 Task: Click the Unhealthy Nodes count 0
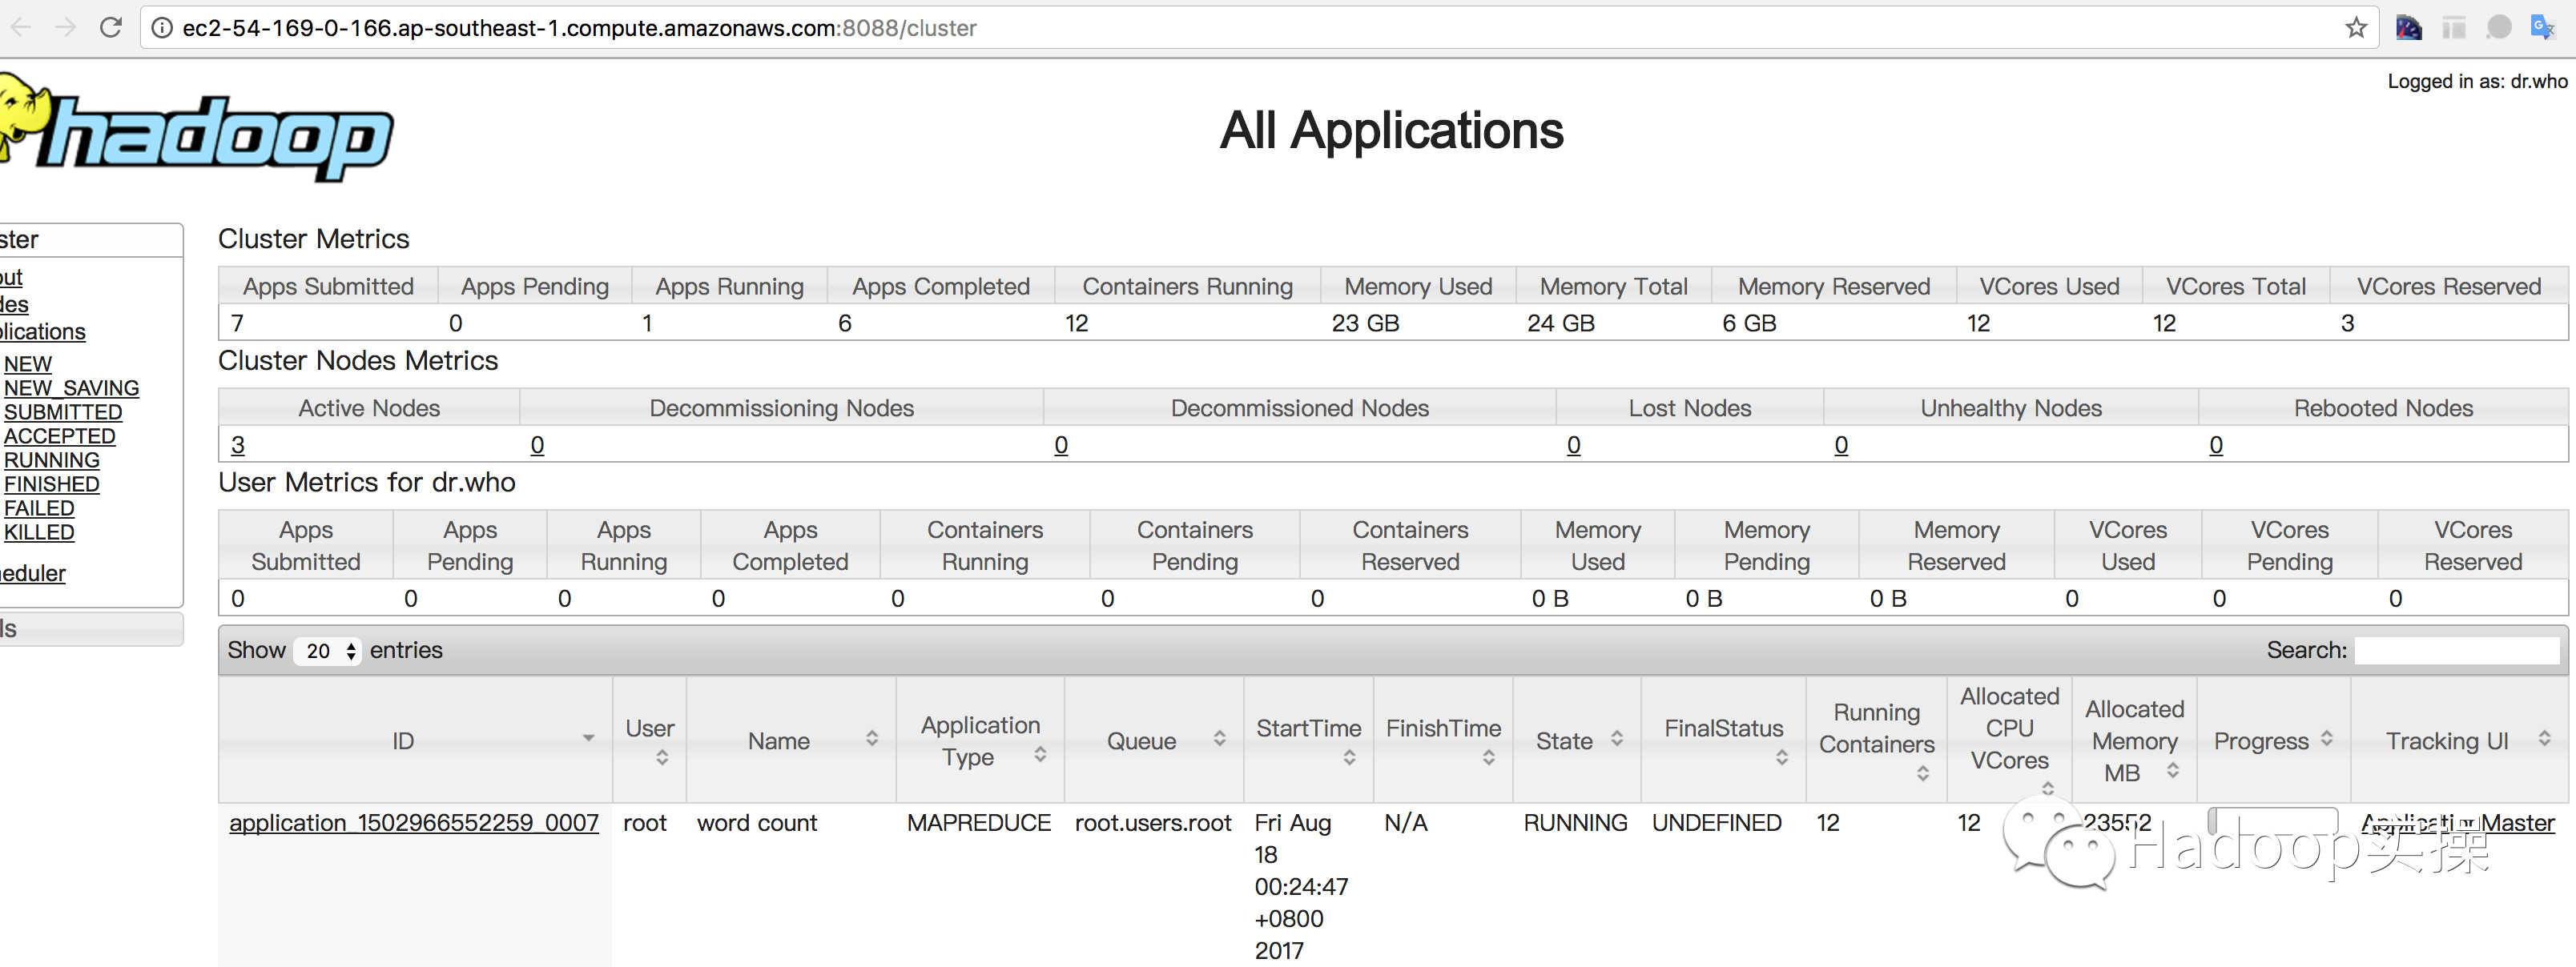(x=1841, y=446)
